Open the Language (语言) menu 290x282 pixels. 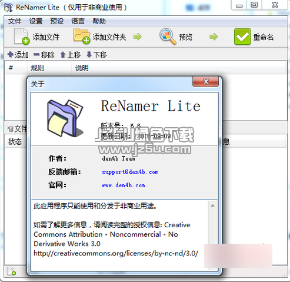pos(78,21)
